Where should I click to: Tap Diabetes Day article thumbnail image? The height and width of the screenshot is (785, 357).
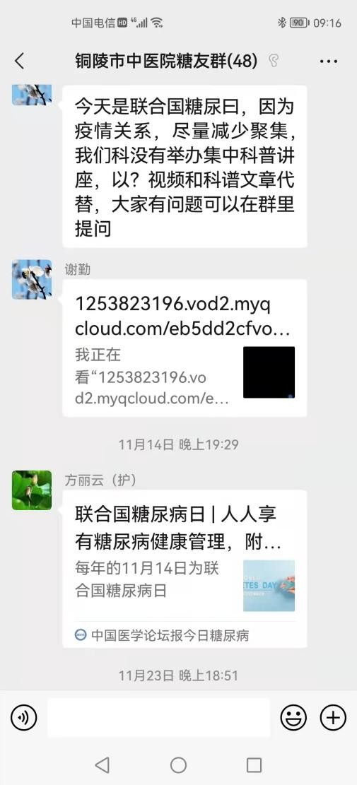269,586
